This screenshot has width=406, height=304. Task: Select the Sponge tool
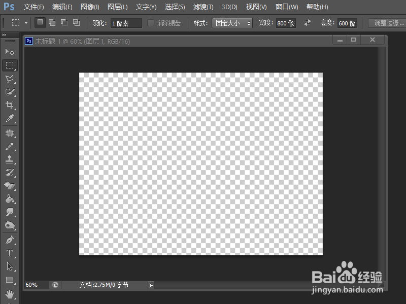pos(10,225)
